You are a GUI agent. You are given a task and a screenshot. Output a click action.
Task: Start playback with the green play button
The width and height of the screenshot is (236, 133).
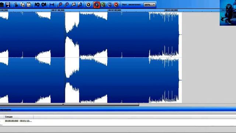coord(103,5)
